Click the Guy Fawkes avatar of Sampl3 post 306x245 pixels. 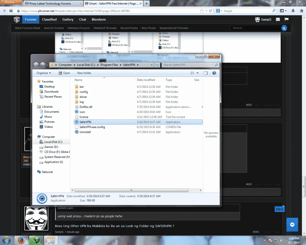click(36, 218)
